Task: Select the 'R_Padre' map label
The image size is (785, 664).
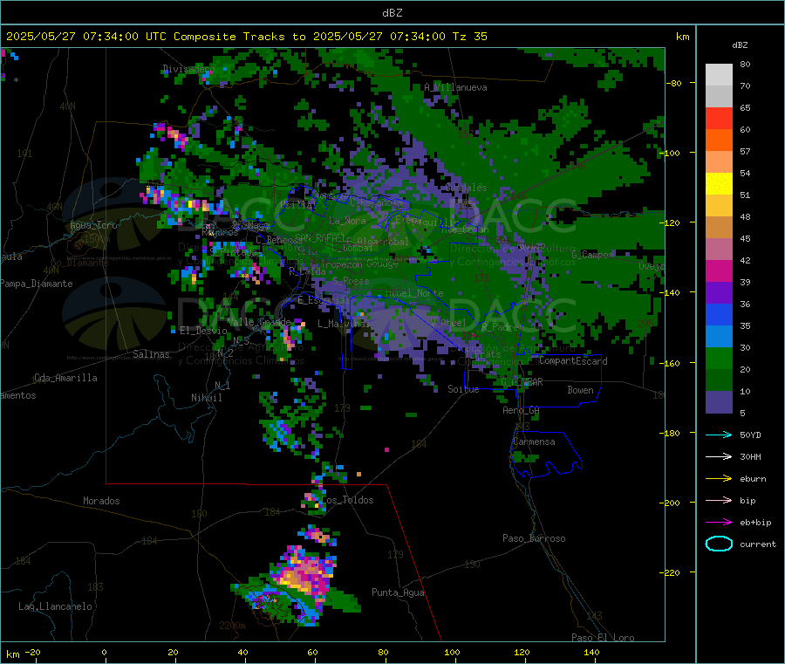Action: (500, 327)
